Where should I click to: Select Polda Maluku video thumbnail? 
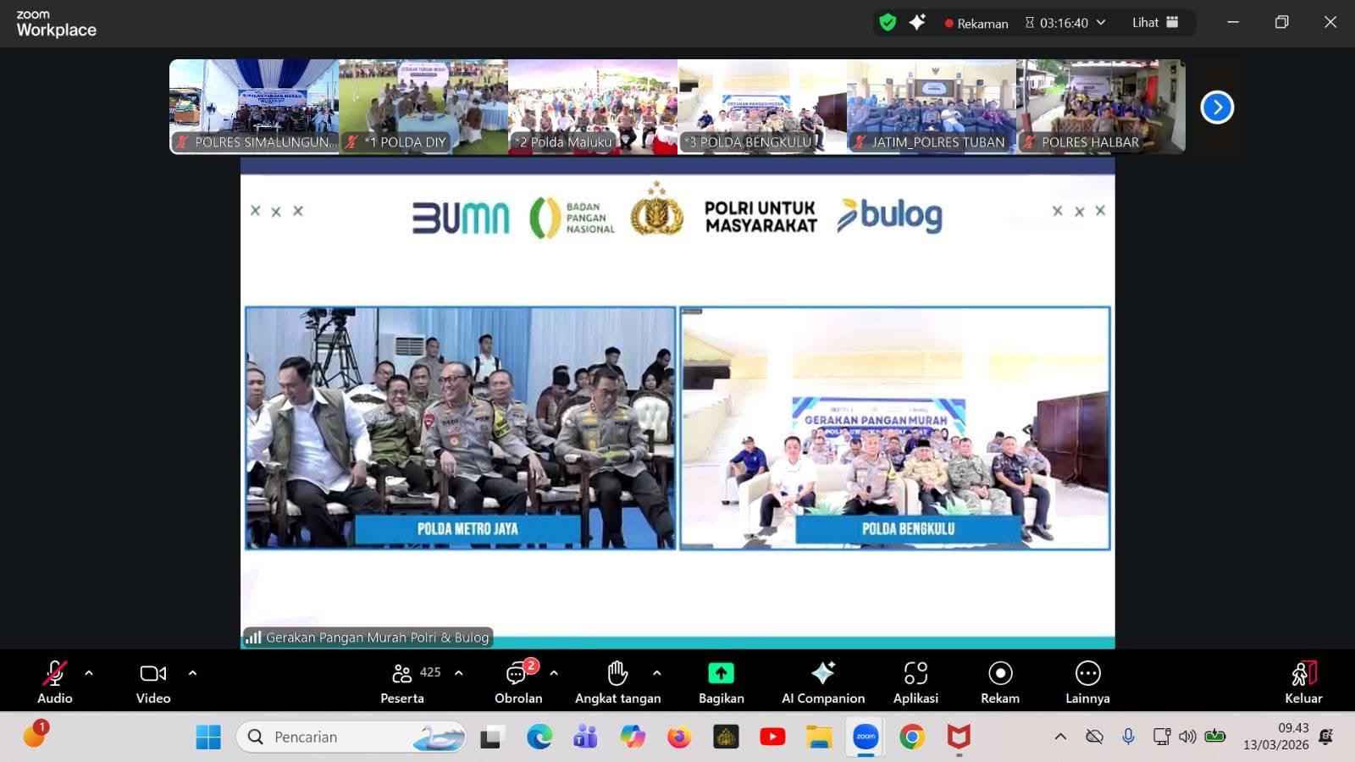point(593,107)
